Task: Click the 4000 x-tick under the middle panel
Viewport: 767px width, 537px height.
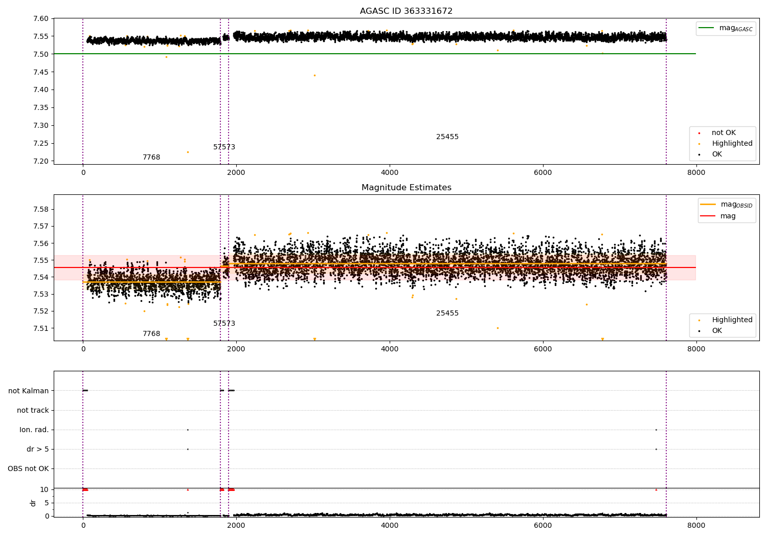Action: click(x=390, y=349)
